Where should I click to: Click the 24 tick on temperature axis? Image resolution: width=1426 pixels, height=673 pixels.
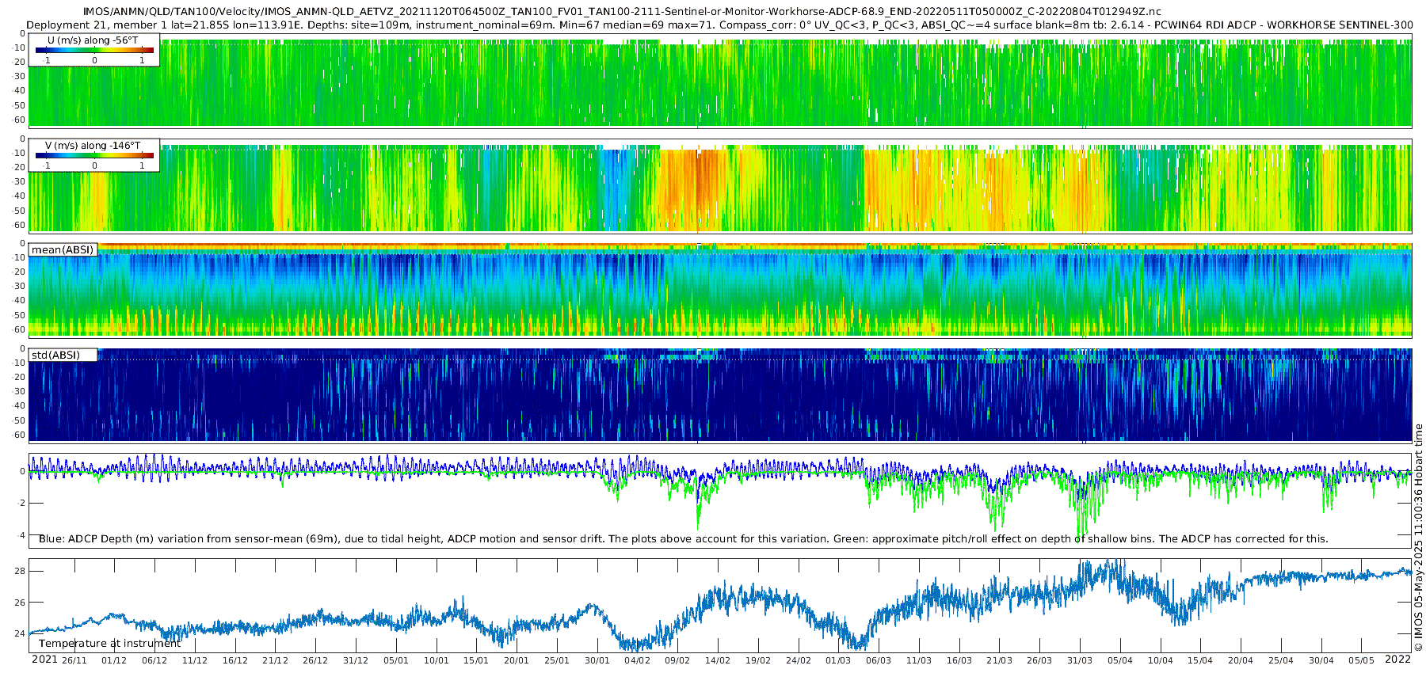click(x=20, y=633)
